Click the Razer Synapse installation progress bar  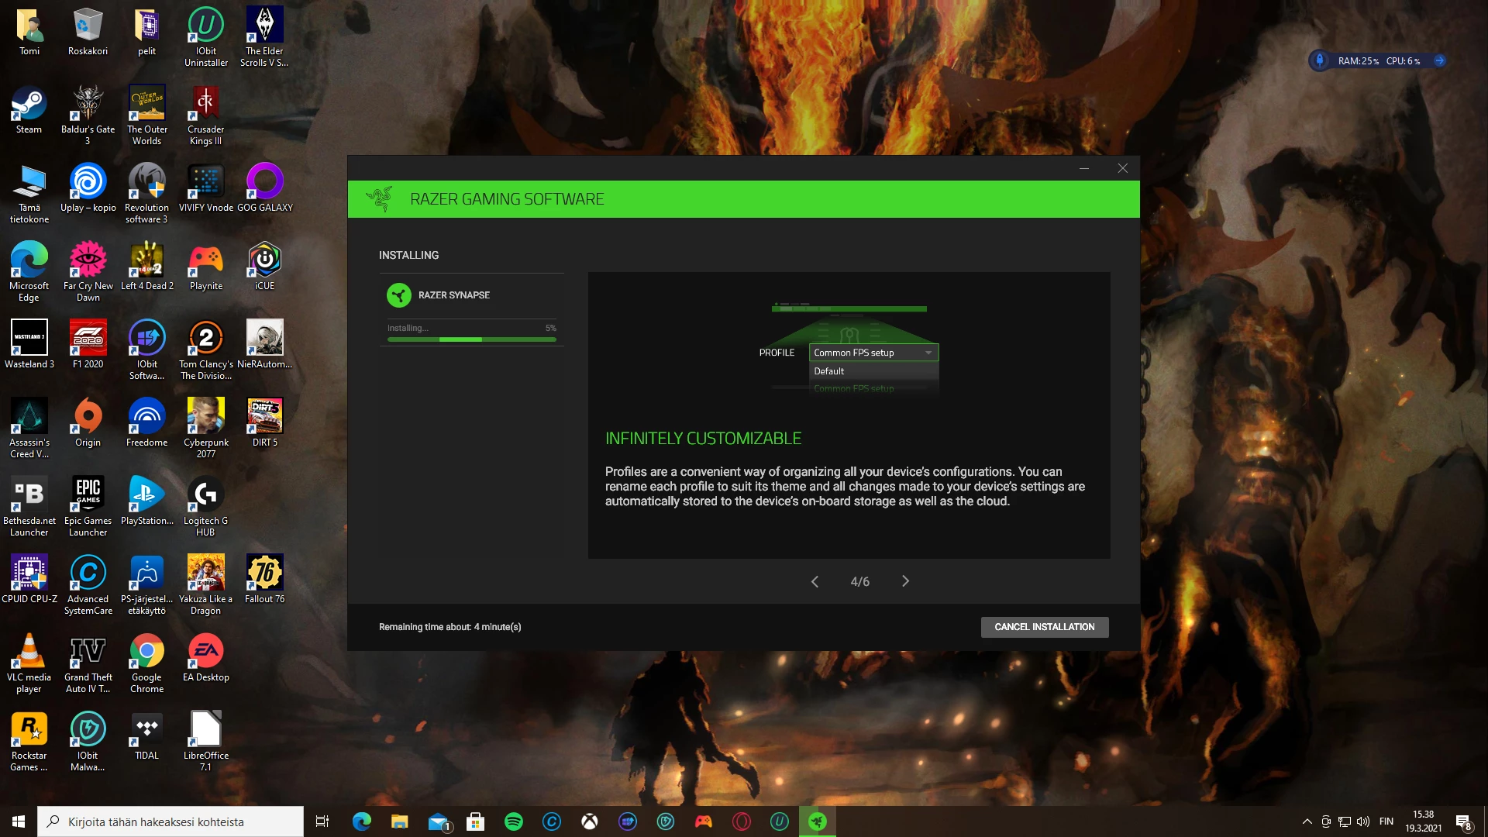pos(471,339)
